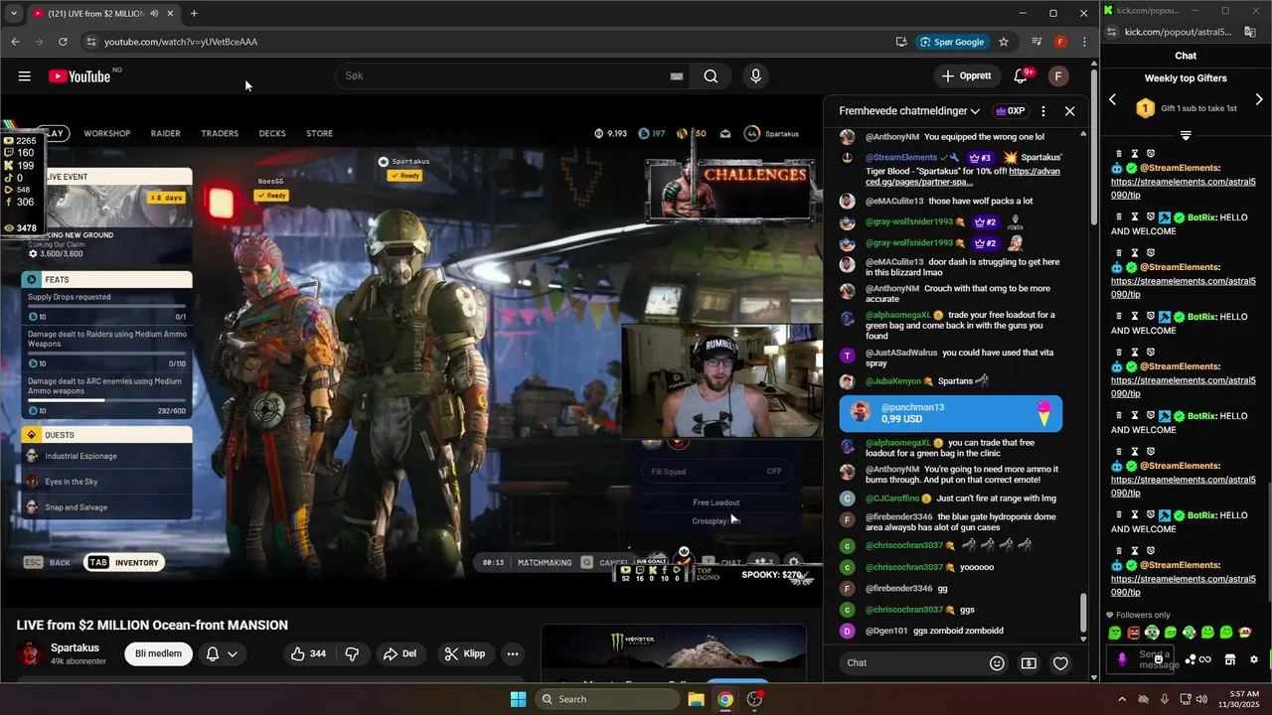This screenshot has height=715, width=1272.
Task: Expand Fremhevede chatmeldinger chat mode dropdown
Action: click(909, 111)
